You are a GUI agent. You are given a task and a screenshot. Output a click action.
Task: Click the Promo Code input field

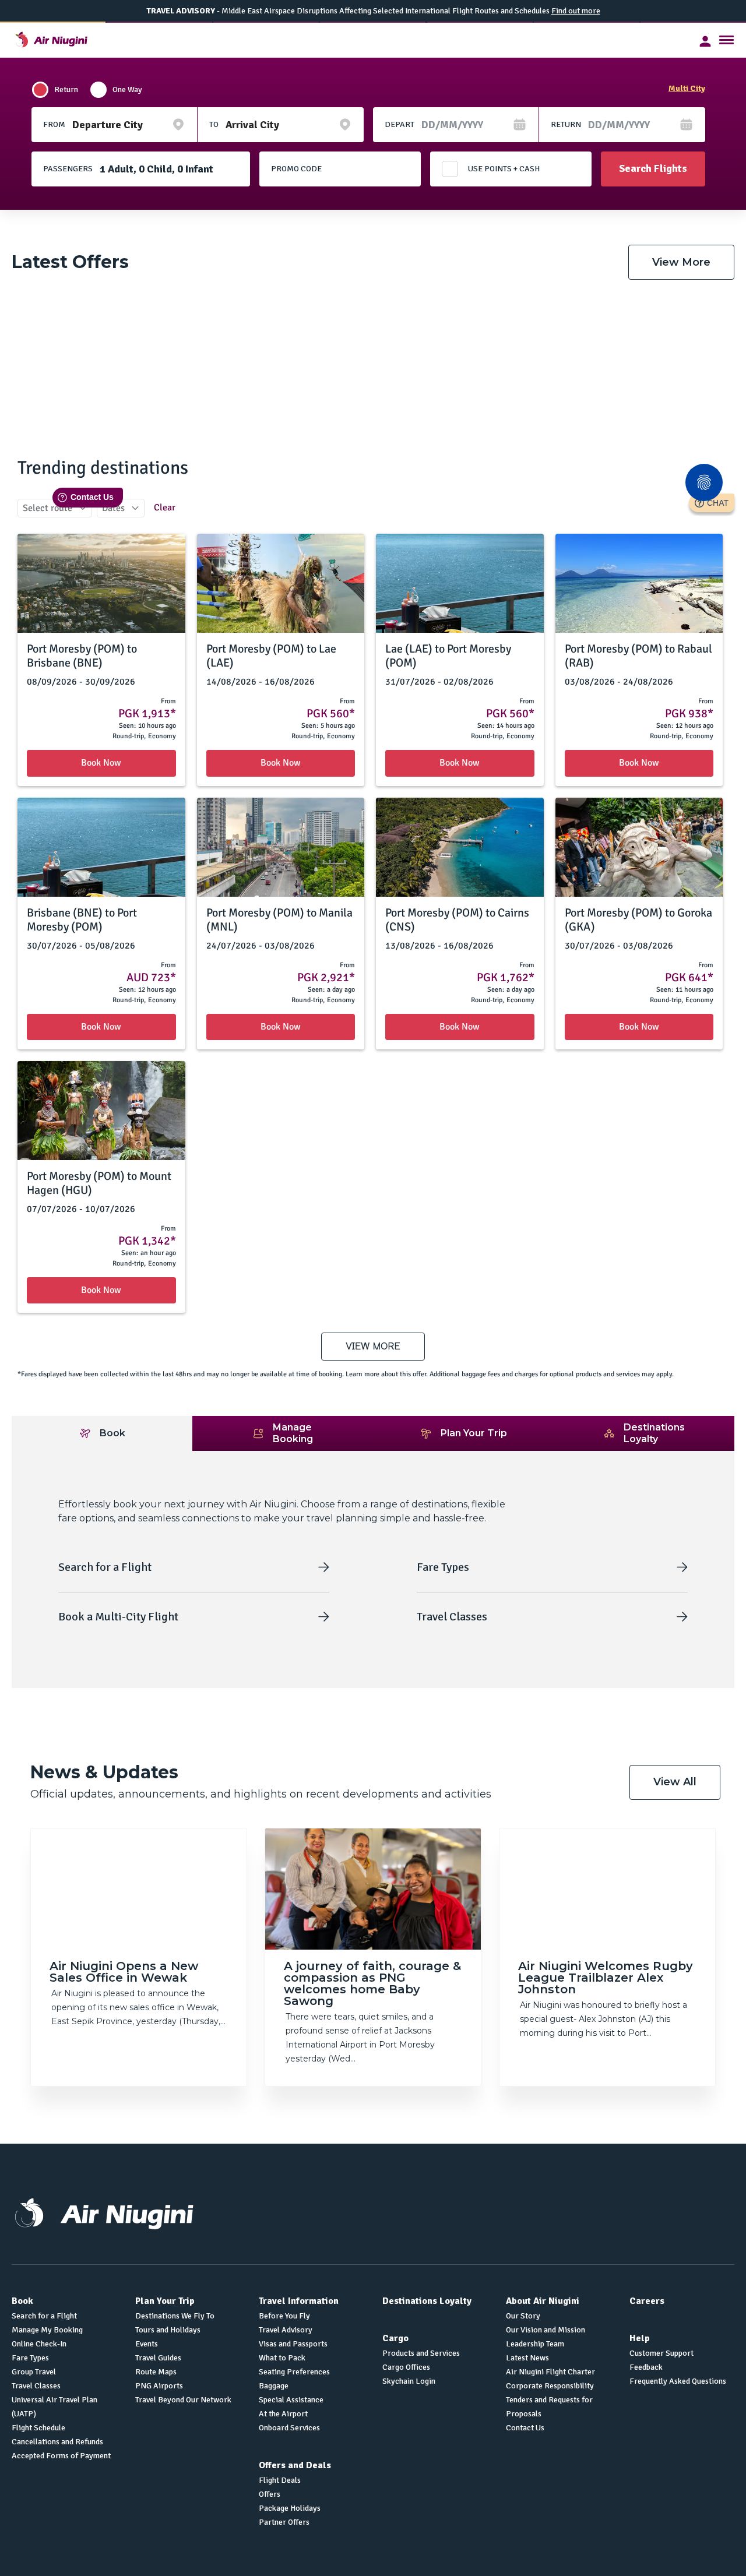click(340, 169)
